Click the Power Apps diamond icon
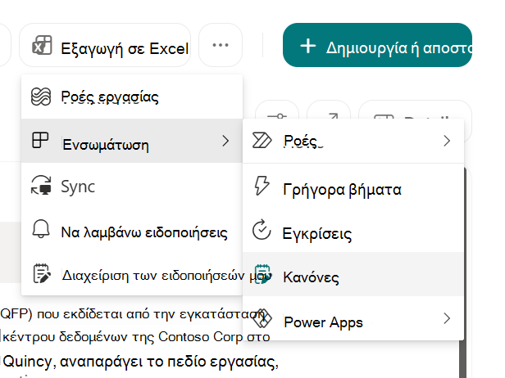 coord(262,318)
